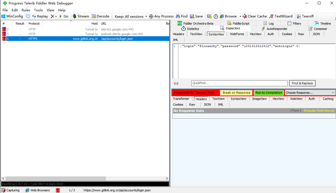This screenshot has width=336, height=193.
Task: Select request TextView inspector tab
Action: pyautogui.click(x=196, y=34)
